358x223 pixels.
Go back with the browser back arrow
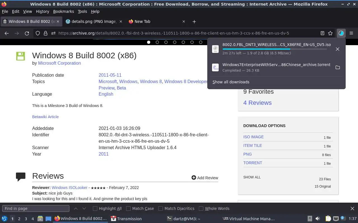(x=7, y=33)
